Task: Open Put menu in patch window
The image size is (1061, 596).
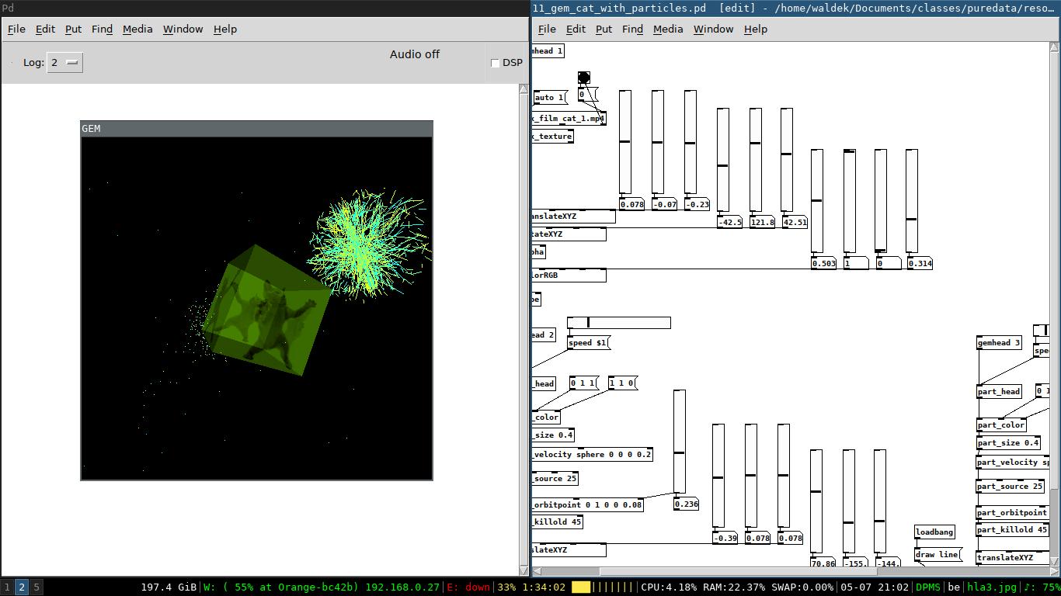Action: coord(604,29)
